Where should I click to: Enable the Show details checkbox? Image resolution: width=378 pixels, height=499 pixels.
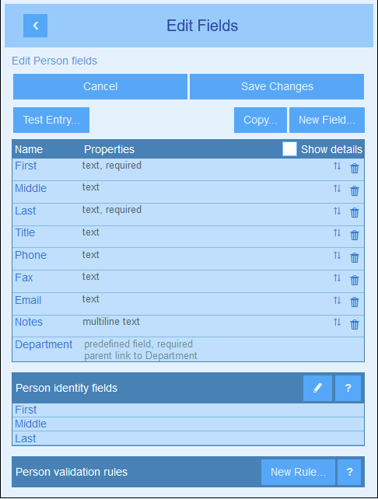(x=289, y=149)
